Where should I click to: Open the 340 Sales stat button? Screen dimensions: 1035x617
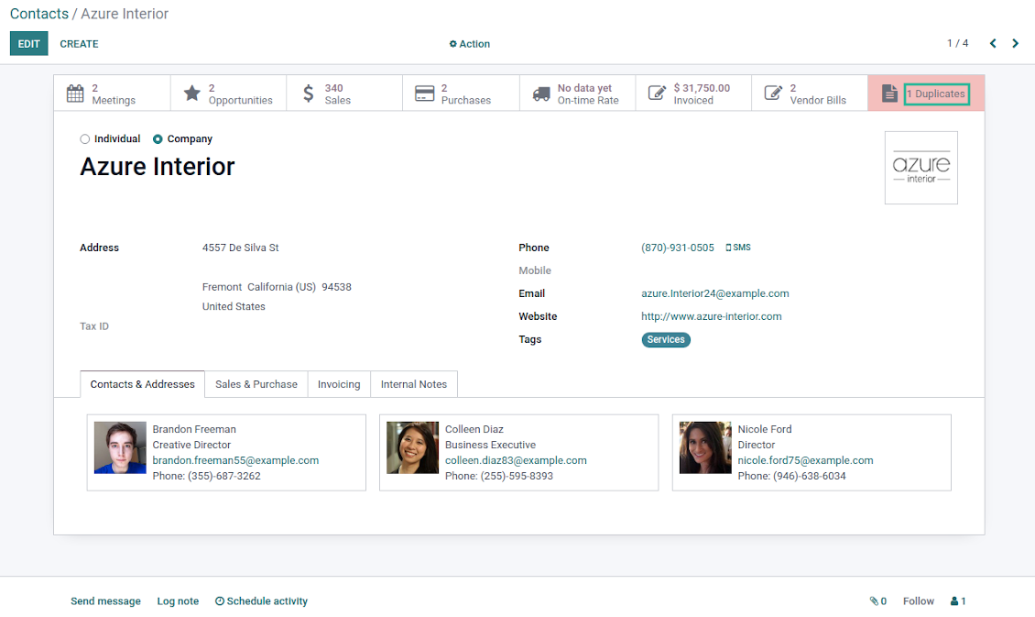344,94
